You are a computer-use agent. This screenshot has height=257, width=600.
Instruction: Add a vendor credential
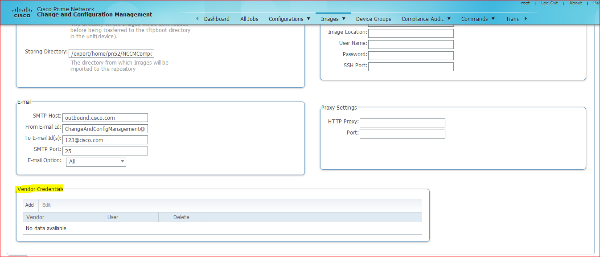click(29, 205)
